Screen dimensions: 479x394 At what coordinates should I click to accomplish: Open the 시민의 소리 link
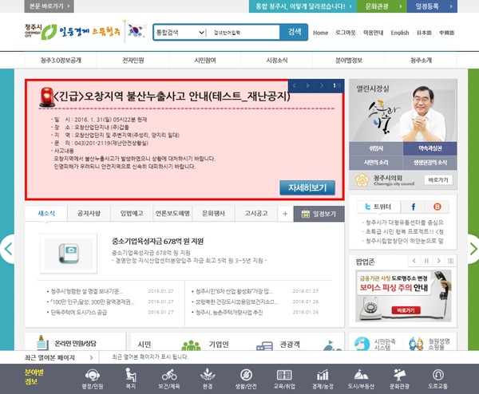[x=376, y=163]
